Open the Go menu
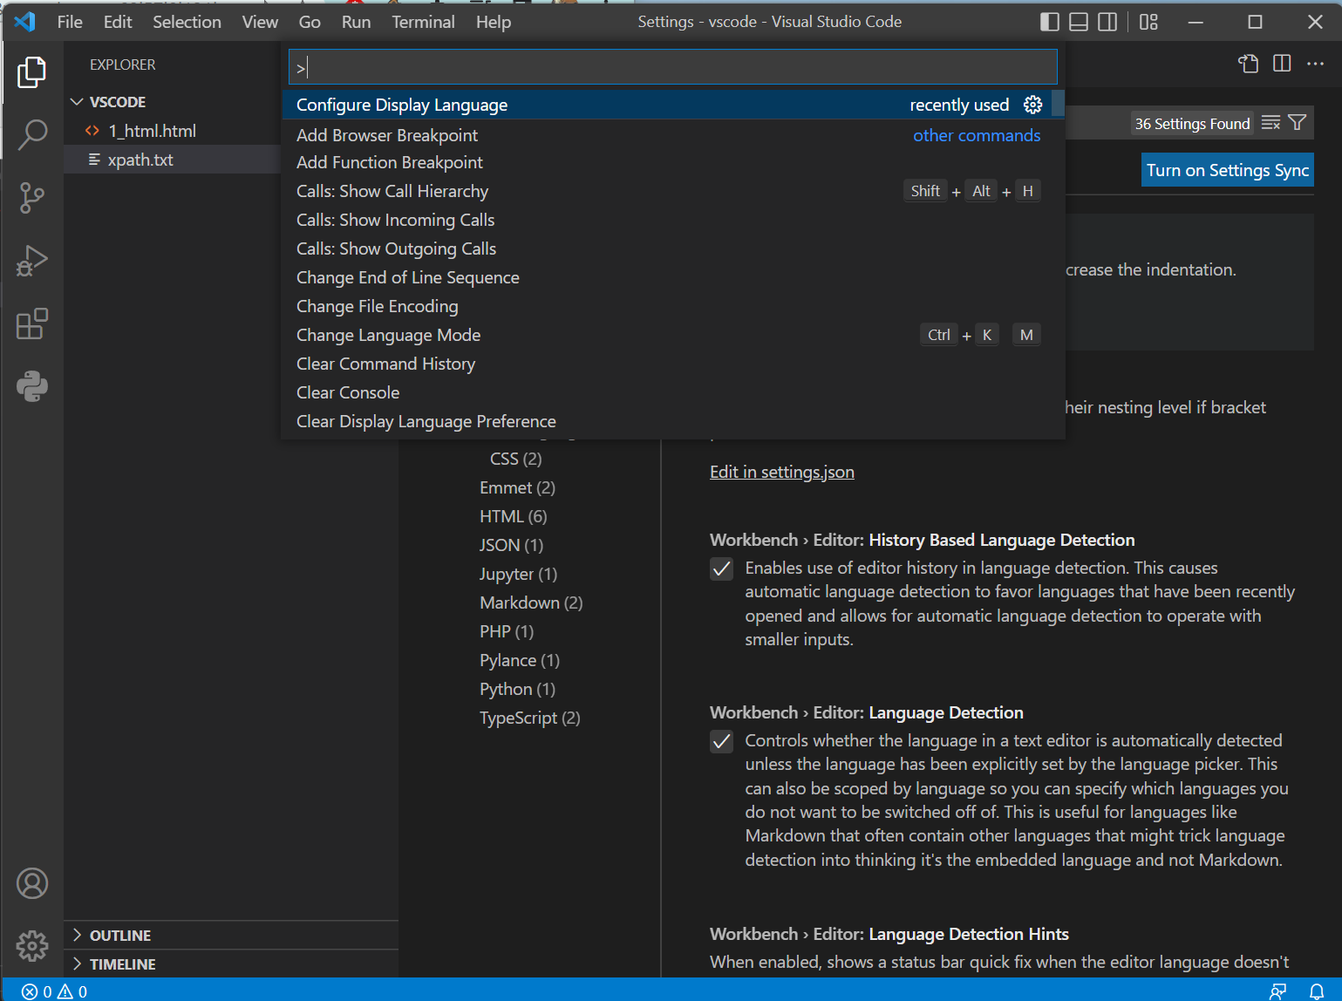1342x1001 pixels. tap(310, 22)
